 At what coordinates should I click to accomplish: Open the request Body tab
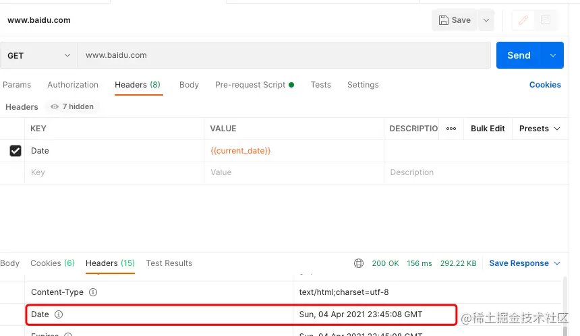coord(189,85)
